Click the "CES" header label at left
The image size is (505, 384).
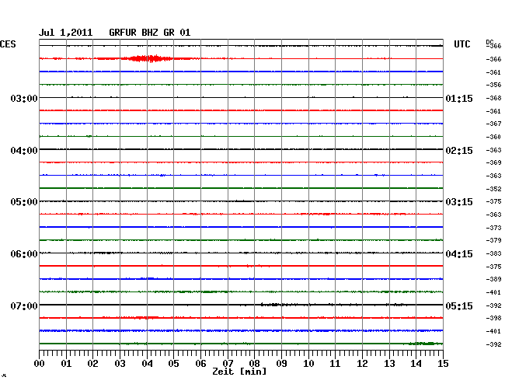coord(8,44)
